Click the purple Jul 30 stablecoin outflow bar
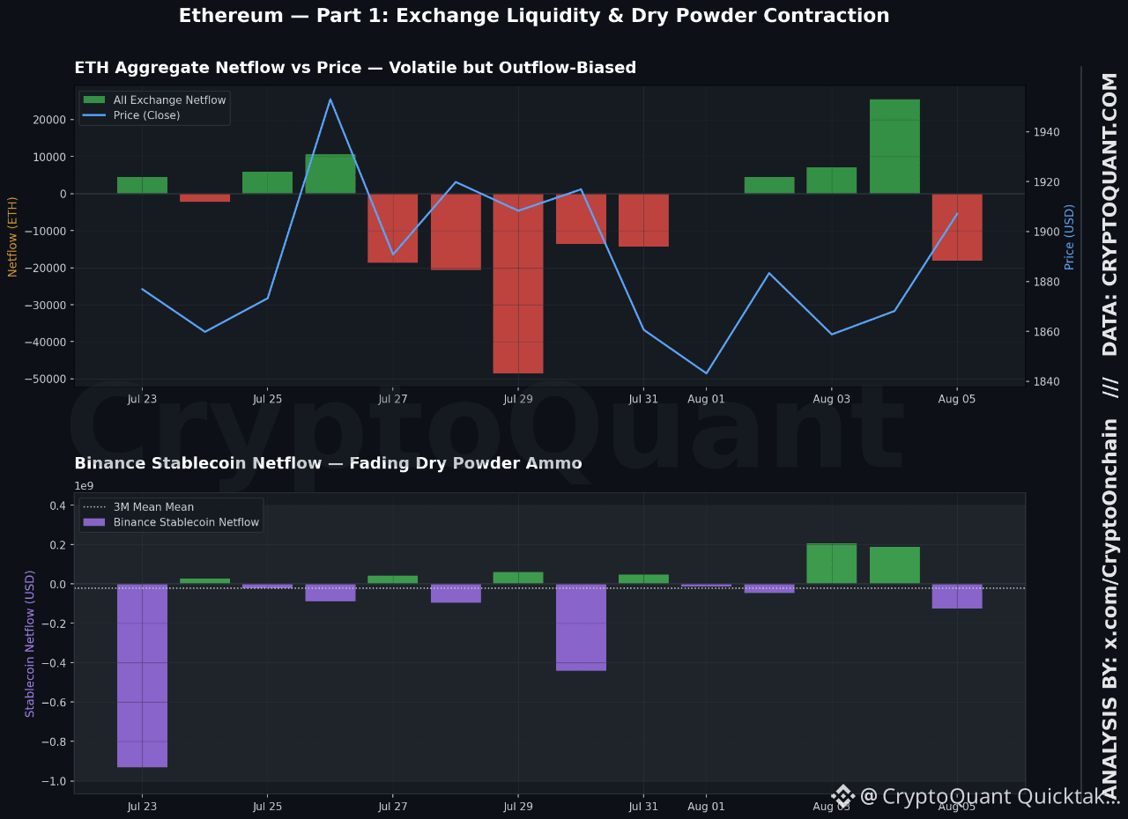The width and height of the screenshot is (1128, 819). (x=581, y=627)
